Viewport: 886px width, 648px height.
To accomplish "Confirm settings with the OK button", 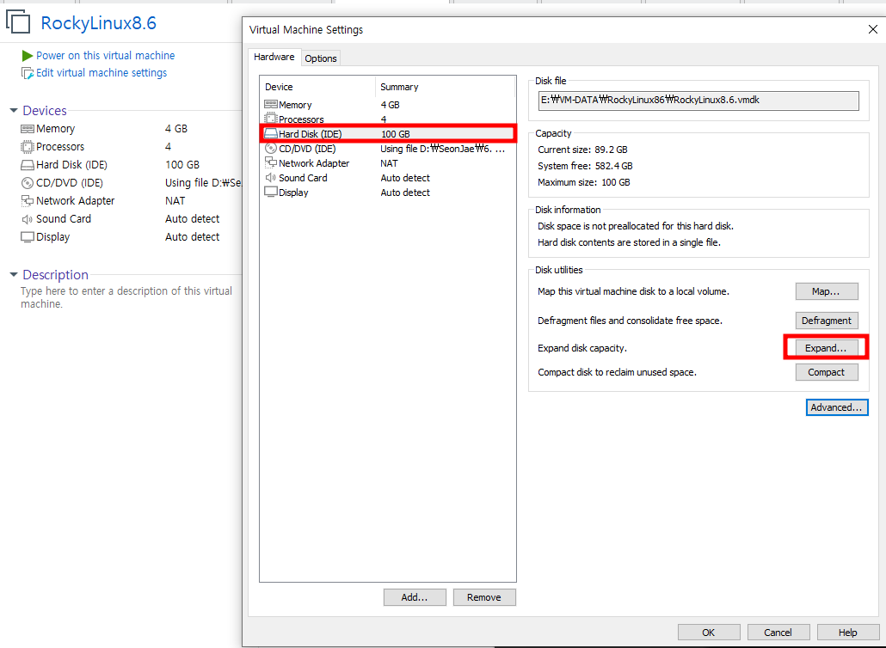I will [x=709, y=633].
